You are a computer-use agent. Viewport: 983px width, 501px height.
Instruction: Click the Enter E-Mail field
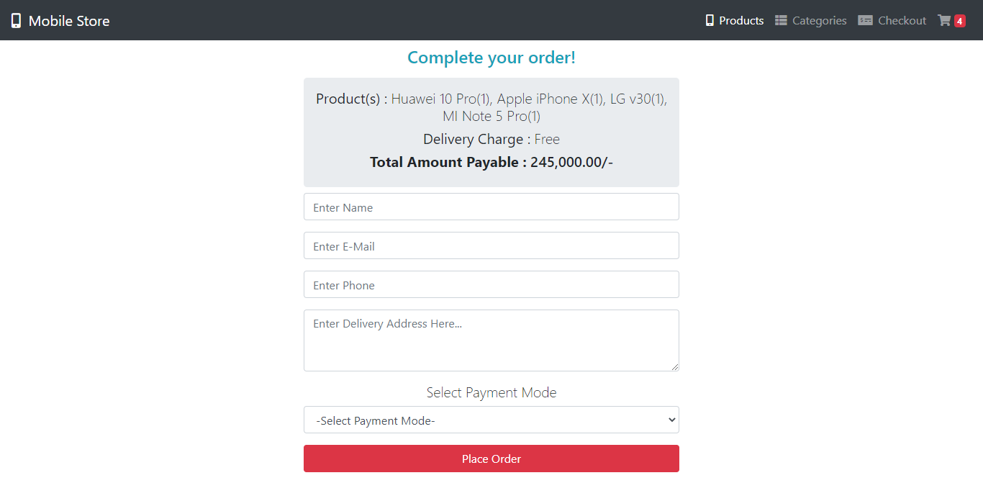point(491,245)
